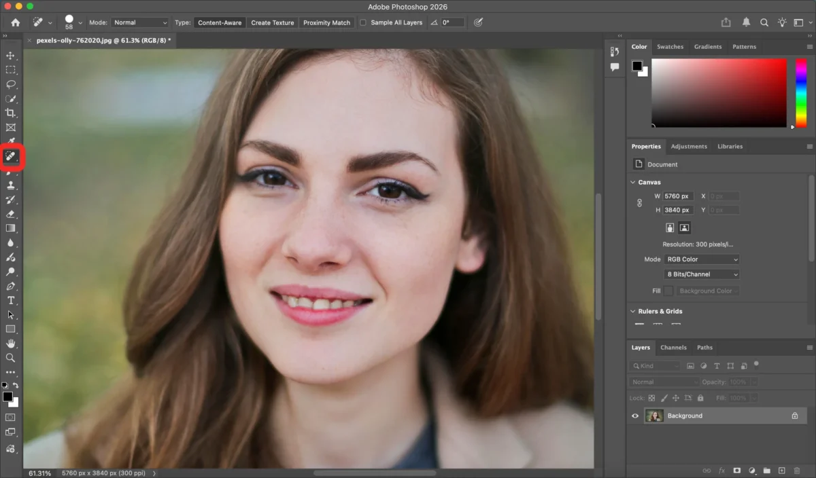Toggle lock transparent pixels for the layer
This screenshot has height=478, width=816.
(651, 398)
